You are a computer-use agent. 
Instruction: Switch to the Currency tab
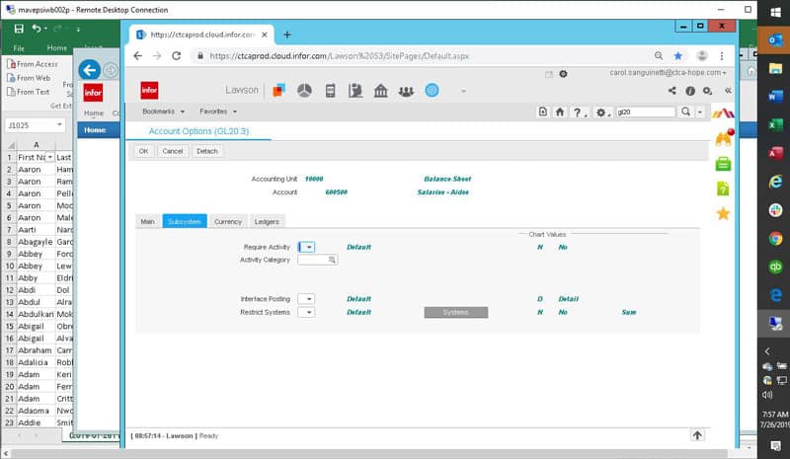click(x=228, y=222)
